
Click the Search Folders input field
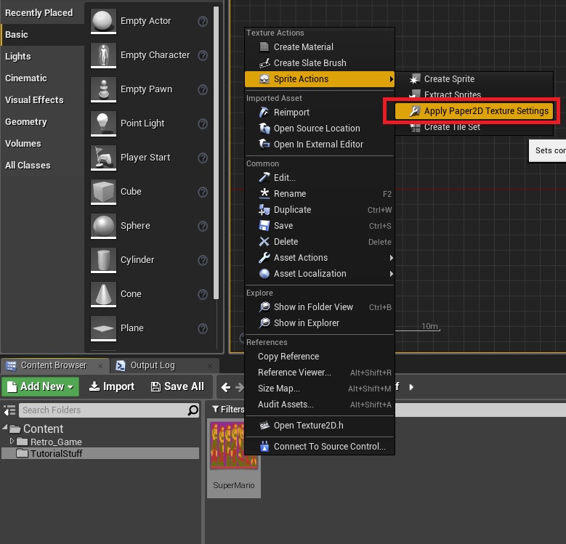tap(102, 410)
